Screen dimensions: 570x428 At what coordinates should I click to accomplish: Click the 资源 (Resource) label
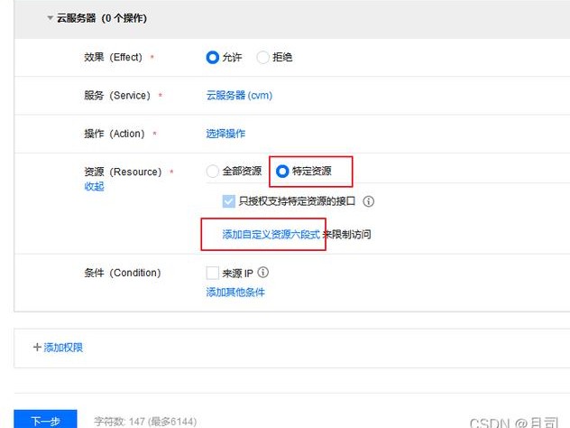[x=123, y=172]
